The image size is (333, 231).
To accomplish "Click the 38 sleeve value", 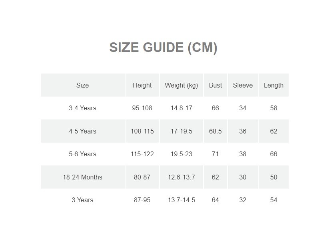I will pyautogui.click(x=243, y=154).
